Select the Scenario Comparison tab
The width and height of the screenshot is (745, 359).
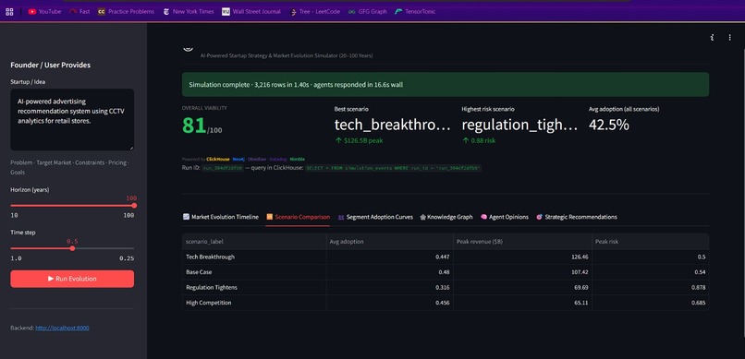(298, 217)
